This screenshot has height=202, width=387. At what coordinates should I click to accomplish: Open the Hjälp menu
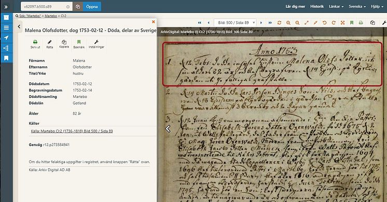pyautogui.click(x=377, y=6)
